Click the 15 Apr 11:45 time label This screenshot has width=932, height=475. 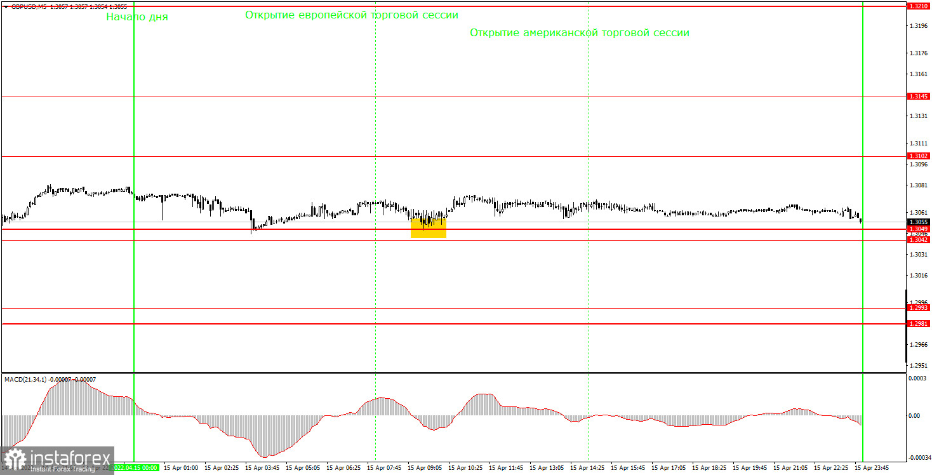click(x=505, y=467)
